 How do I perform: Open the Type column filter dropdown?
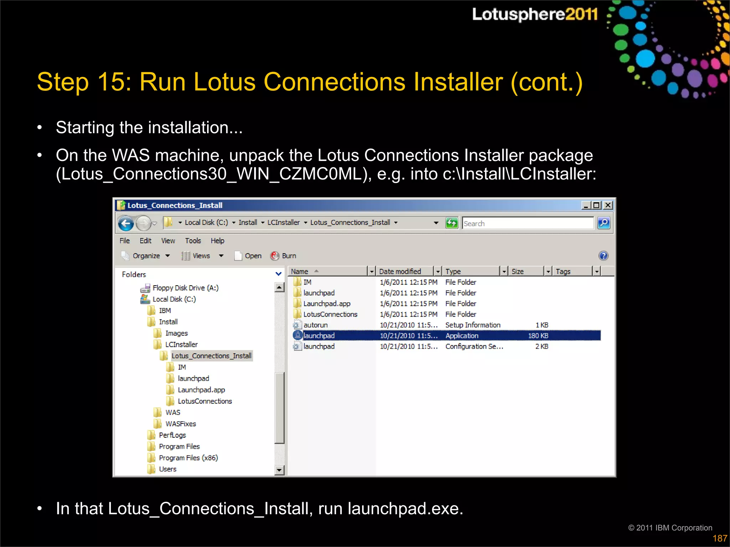pyautogui.click(x=504, y=271)
